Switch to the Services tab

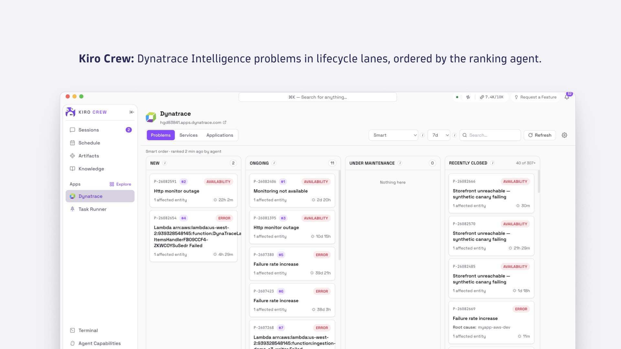click(x=189, y=135)
